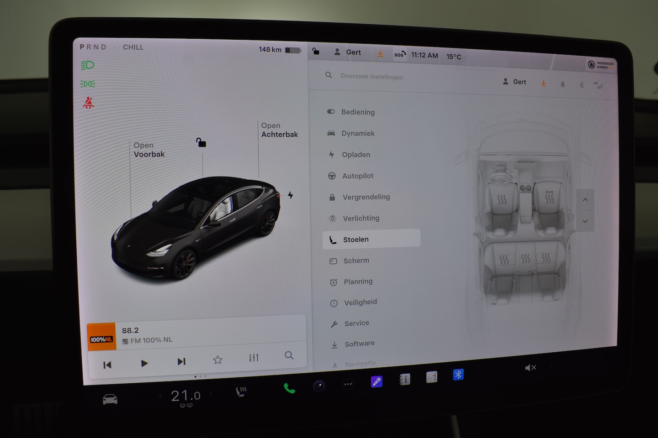This screenshot has width=658, height=438.
Task: Unmute the volume speaker icon
Action: (530, 368)
